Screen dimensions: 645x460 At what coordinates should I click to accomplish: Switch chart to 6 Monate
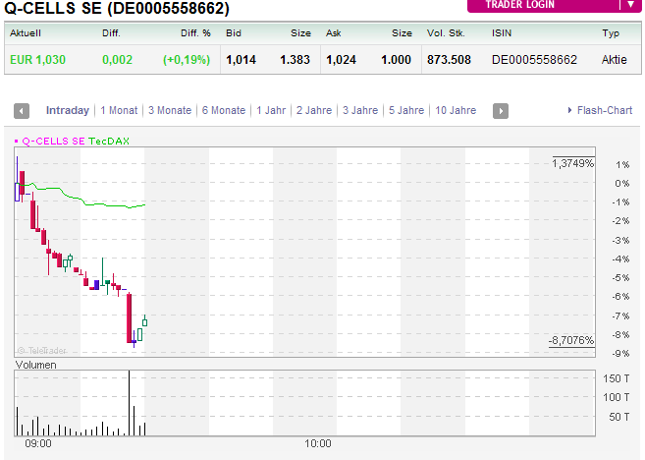click(224, 110)
